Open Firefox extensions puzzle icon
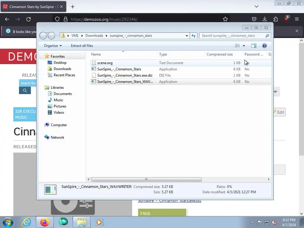Image resolution: width=304 pixels, height=228 pixels. tap(275, 19)
